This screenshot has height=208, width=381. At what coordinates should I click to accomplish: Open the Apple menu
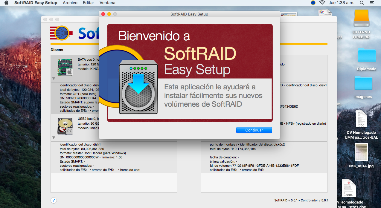coord(6,3)
